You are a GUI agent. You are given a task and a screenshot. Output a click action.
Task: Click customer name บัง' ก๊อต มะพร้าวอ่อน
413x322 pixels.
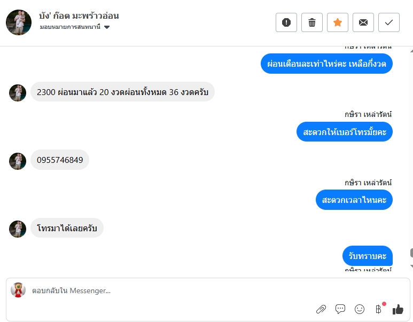(79, 16)
